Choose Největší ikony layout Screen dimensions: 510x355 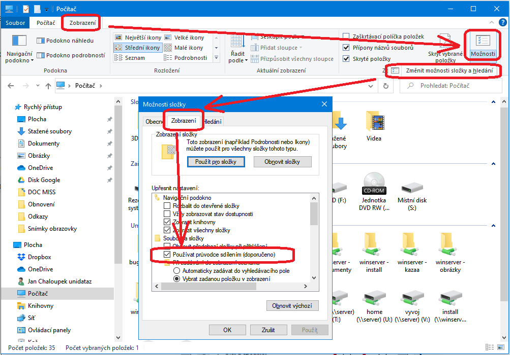[138, 38]
